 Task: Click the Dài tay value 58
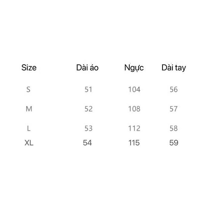tap(174, 128)
